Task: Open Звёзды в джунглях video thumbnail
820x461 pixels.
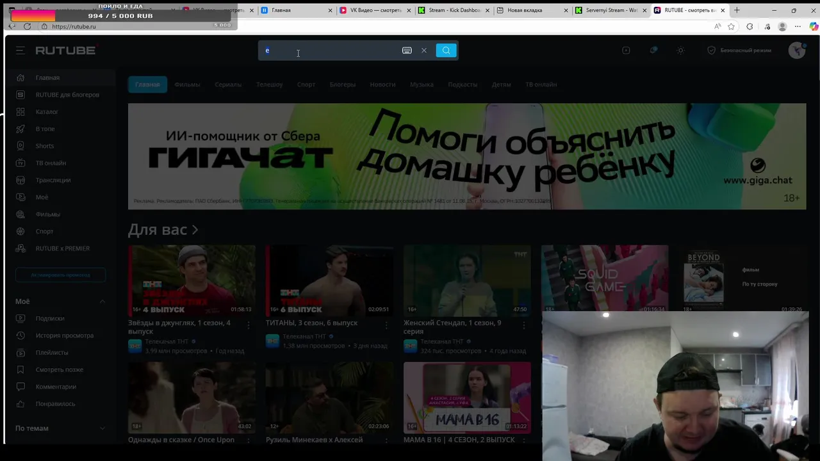Action: click(192, 280)
